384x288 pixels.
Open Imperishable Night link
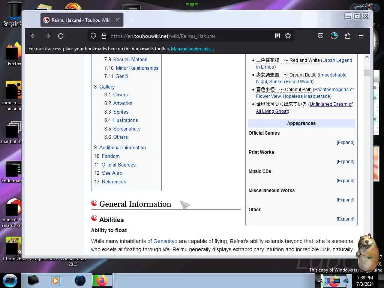pos(332,75)
